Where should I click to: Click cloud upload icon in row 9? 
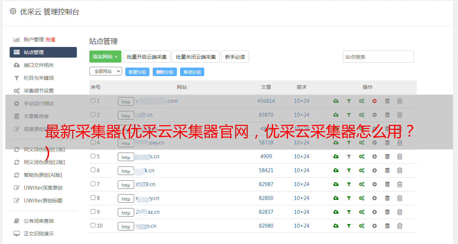[336, 212]
